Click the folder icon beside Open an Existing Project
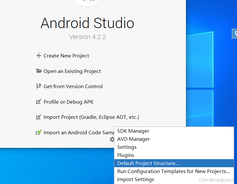Image resolution: width=237 pixels, height=184 pixels. (x=39, y=71)
